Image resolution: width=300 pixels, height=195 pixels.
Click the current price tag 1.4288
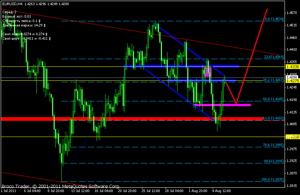tap(292, 77)
